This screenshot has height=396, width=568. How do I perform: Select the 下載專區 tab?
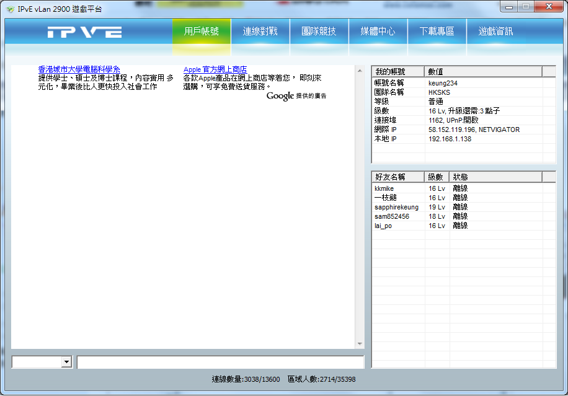(437, 32)
